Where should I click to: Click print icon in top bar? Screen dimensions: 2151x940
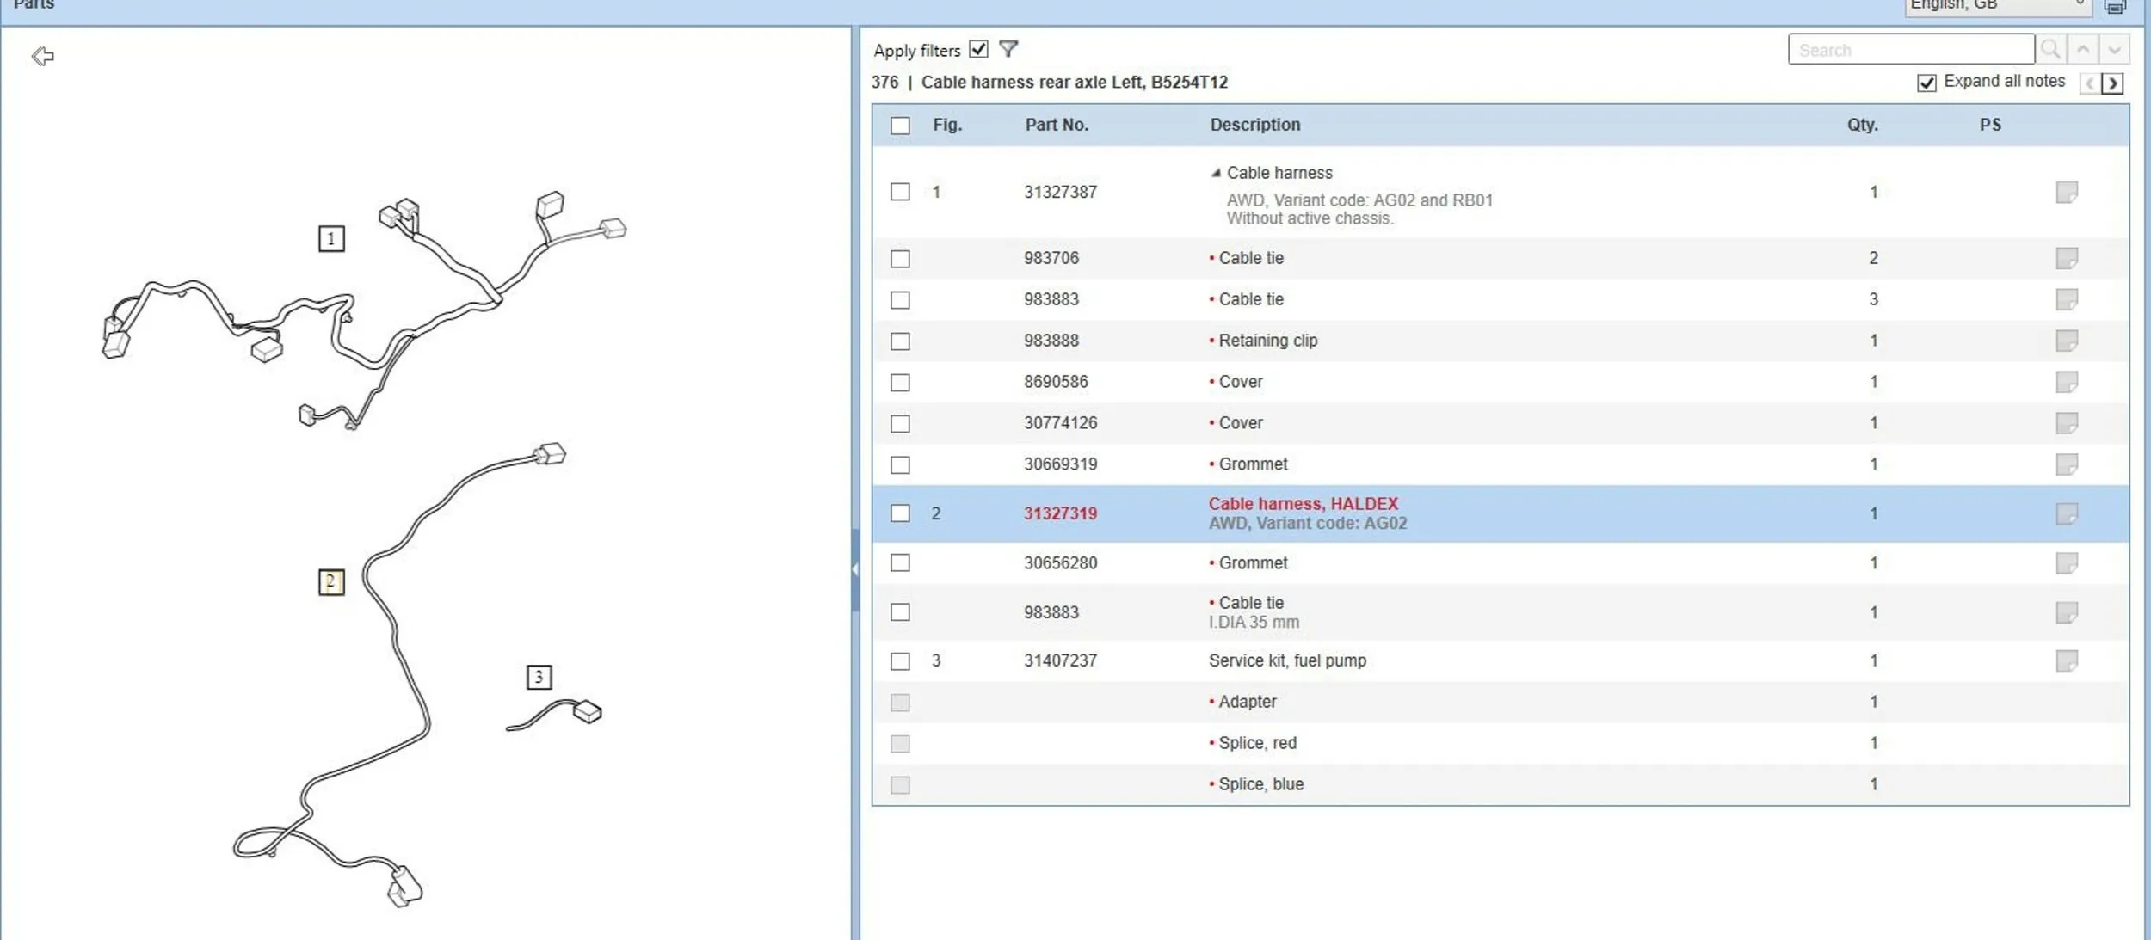pos(2115,7)
